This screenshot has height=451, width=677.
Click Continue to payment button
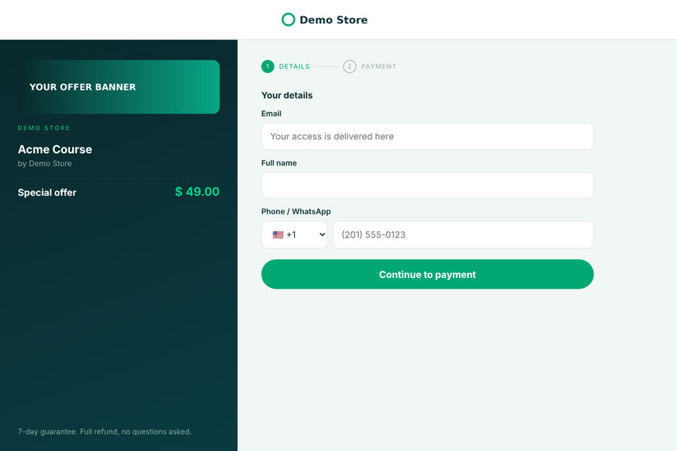coord(427,274)
